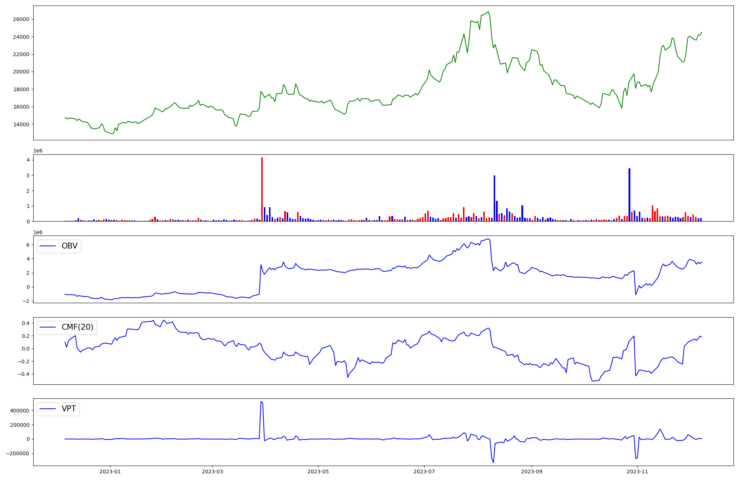Click the large upward spike in VPT chart
Screen dimensions: 739x480
(x=261, y=402)
